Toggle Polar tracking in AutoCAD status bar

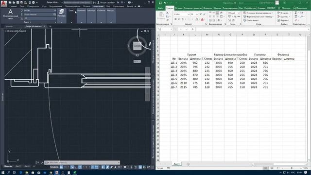80,167
